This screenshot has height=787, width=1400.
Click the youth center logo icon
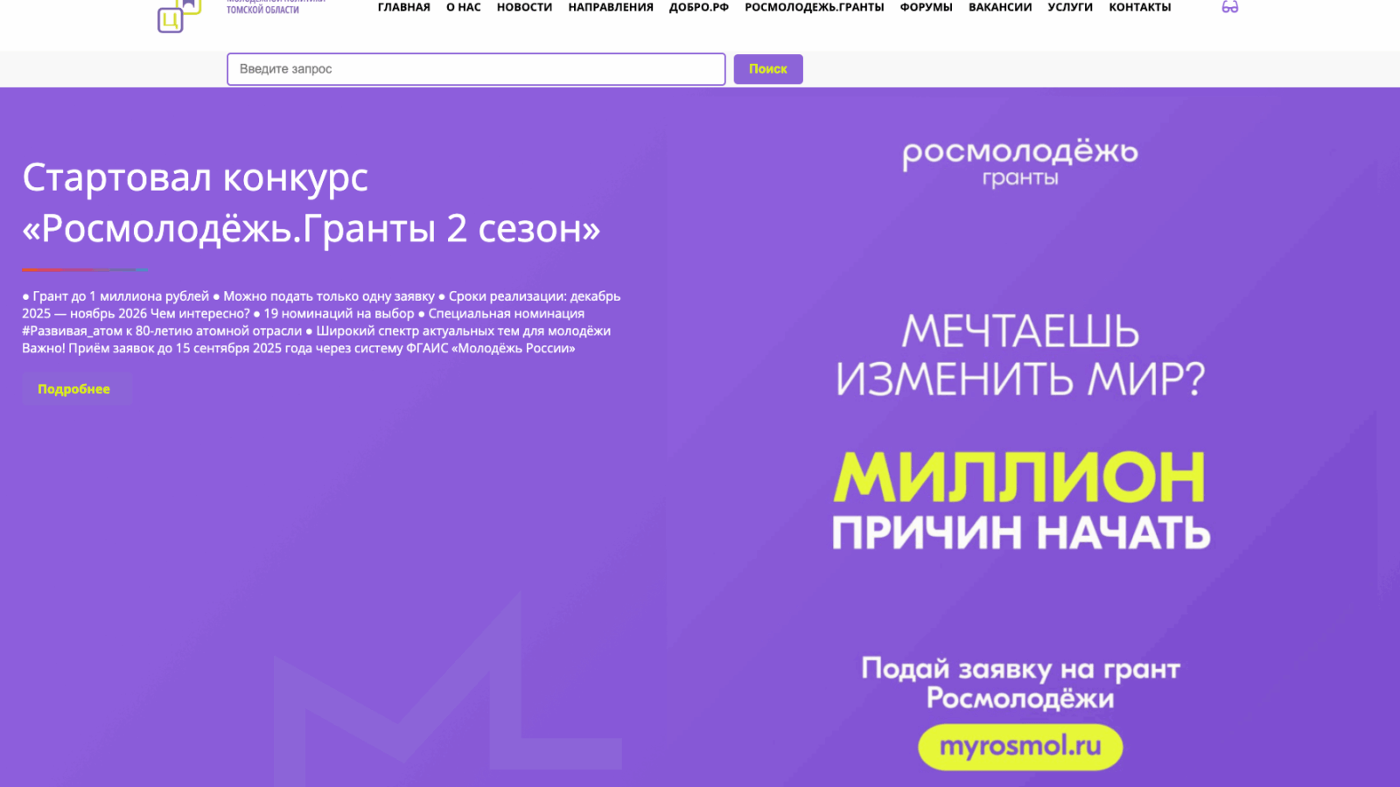point(179,15)
